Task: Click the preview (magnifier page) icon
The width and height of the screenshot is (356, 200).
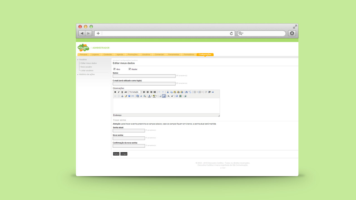Action: 145,96
